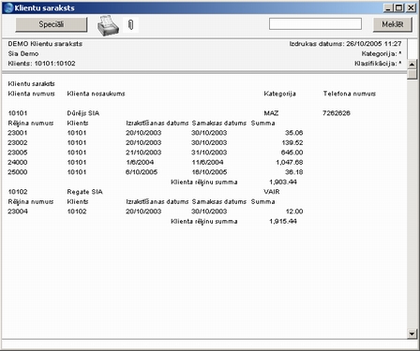Click client name Dūrējs SIA

click(83, 113)
